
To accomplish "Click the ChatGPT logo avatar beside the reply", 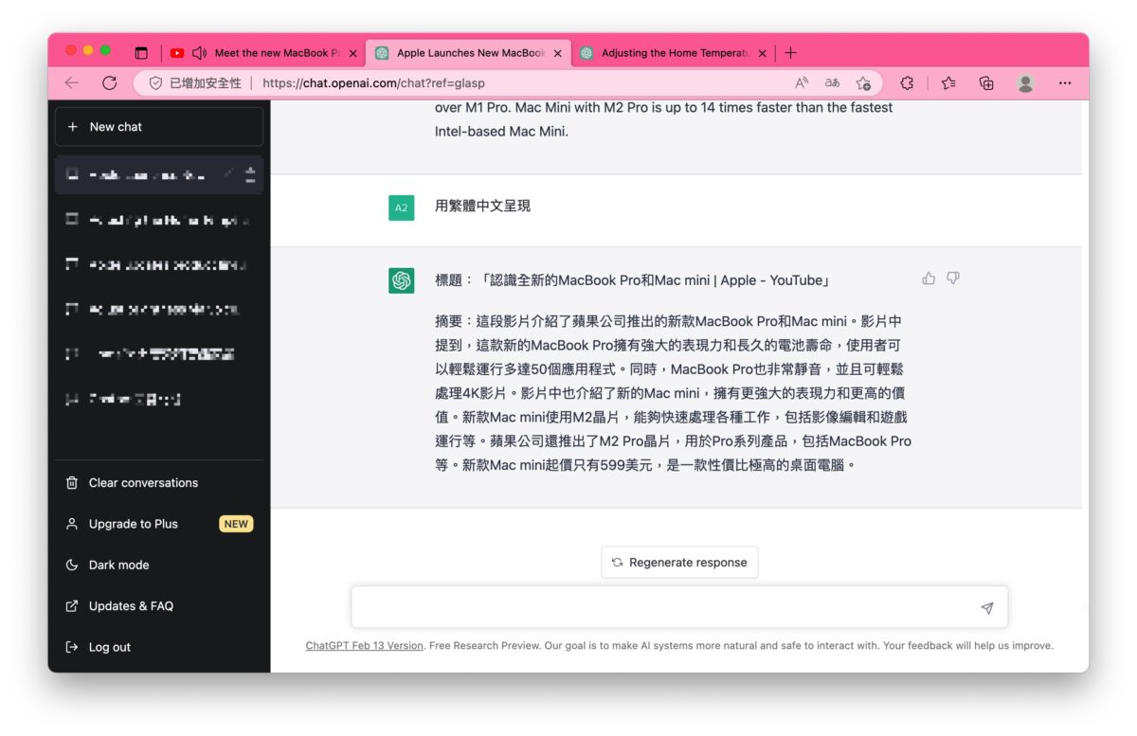I will pyautogui.click(x=401, y=280).
